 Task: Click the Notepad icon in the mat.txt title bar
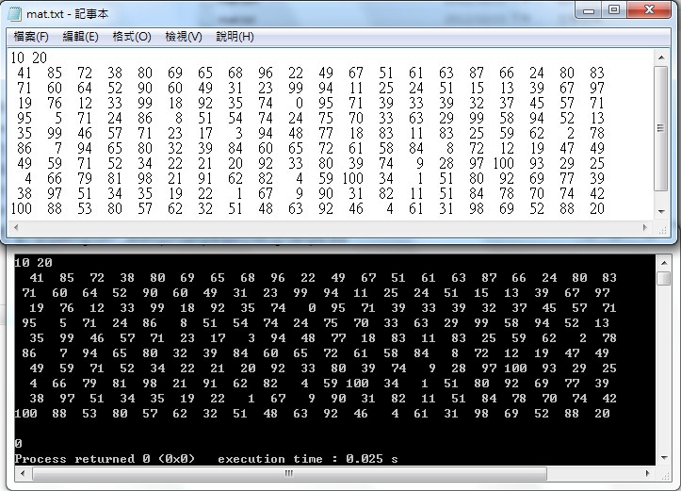15,14
